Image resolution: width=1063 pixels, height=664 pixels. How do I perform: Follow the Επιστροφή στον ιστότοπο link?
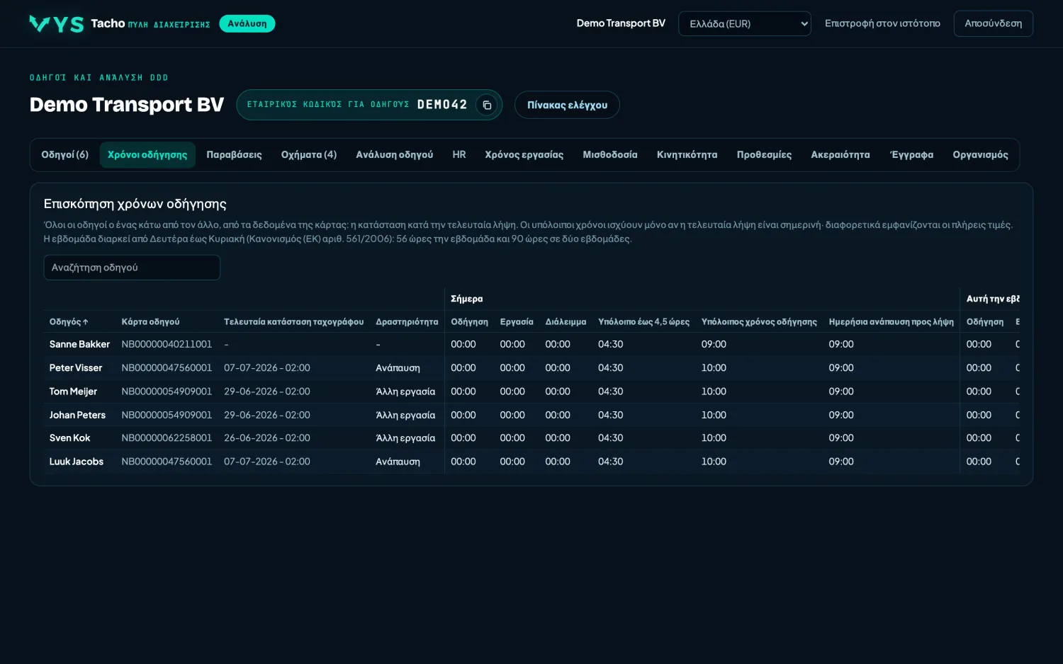click(x=882, y=23)
